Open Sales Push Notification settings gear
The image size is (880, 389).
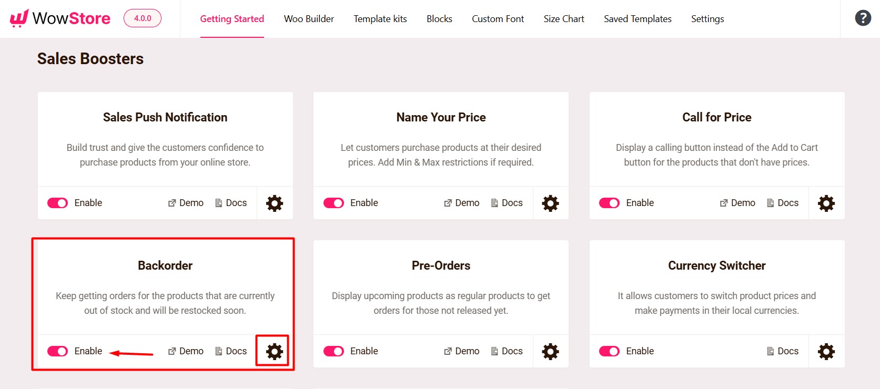[x=274, y=203]
